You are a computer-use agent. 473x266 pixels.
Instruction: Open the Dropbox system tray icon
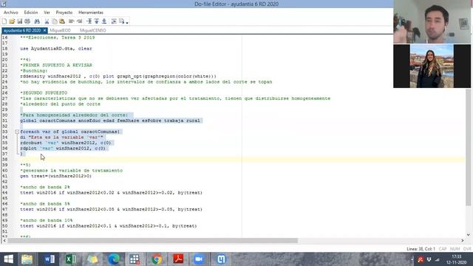(x=429, y=259)
